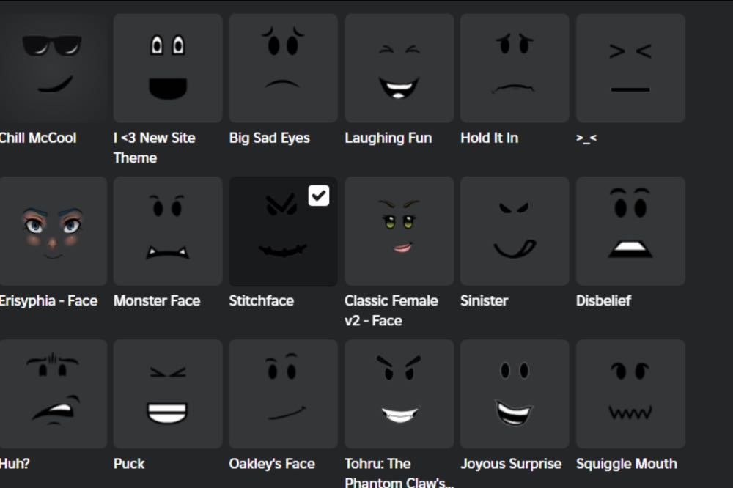The image size is (733, 488).
Task: Select the >_< squinting face
Action: tap(630, 68)
